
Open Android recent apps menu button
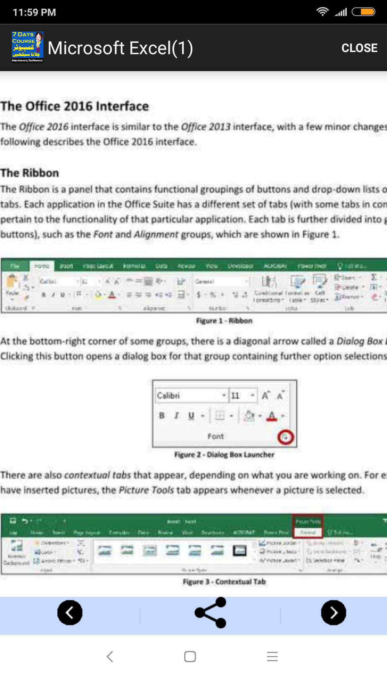272,656
